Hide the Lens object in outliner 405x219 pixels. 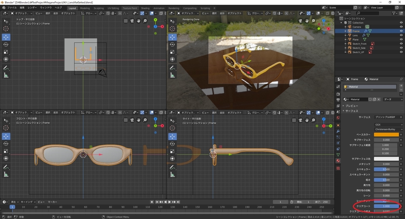click(x=401, y=35)
